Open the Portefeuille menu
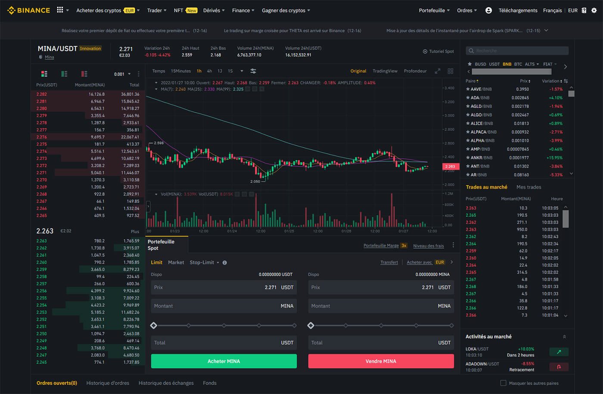 pos(435,10)
